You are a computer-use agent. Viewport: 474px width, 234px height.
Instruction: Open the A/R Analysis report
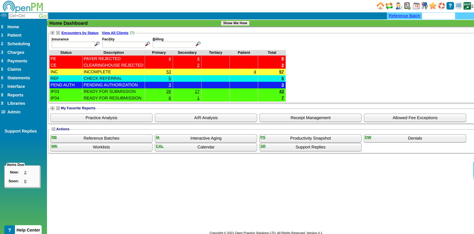click(x=206, y=118)
